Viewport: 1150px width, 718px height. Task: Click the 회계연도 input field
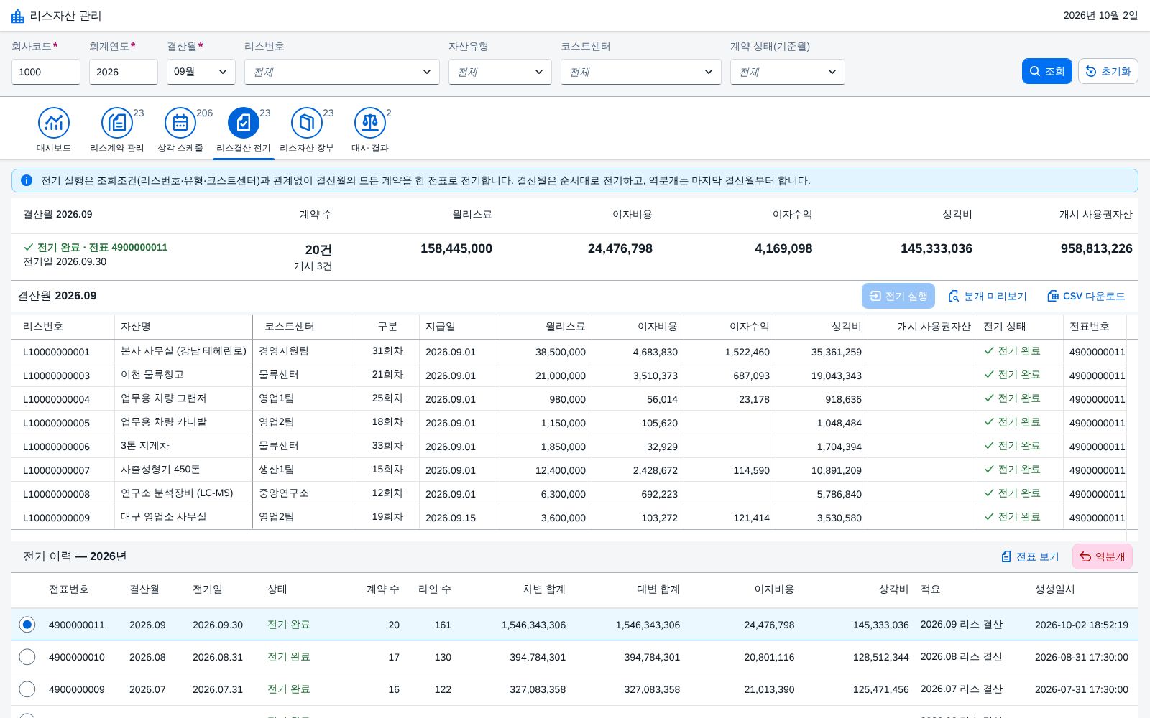pos(124,72)
